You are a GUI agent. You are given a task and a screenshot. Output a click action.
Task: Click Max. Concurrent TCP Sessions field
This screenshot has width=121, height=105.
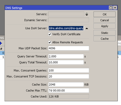click(x=69, y=76)
